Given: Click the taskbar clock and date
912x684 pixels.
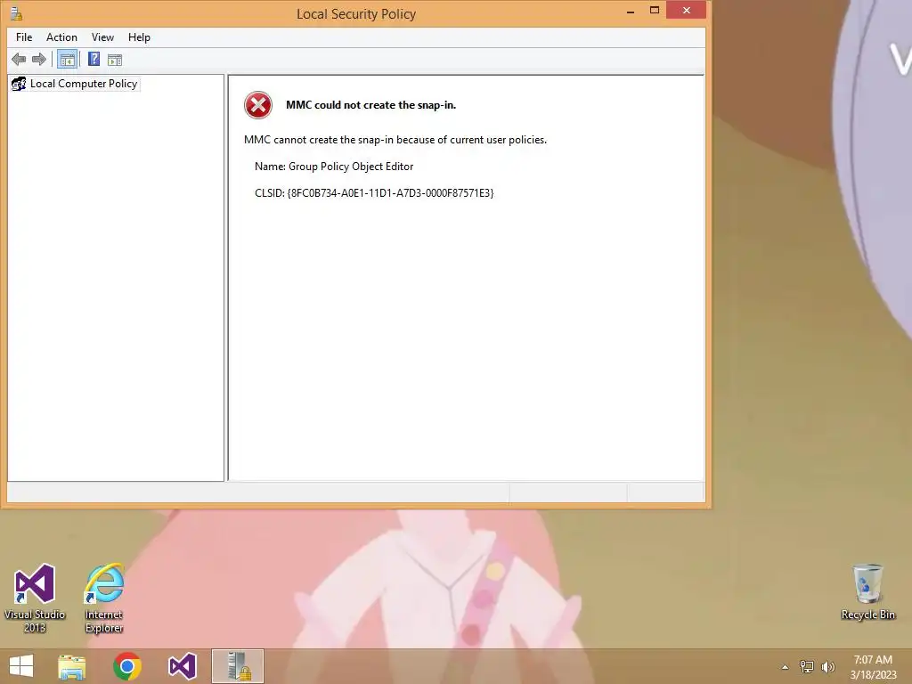Looking at the screenshot, I should [873, 667].
